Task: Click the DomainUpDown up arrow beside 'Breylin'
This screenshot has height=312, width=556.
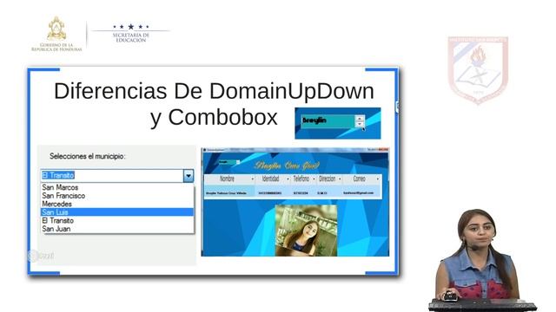Action: [x=360, y=119]
